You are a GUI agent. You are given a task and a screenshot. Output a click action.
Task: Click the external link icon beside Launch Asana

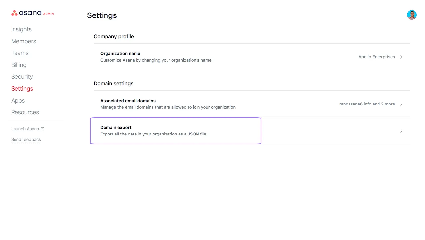(42, 129)
